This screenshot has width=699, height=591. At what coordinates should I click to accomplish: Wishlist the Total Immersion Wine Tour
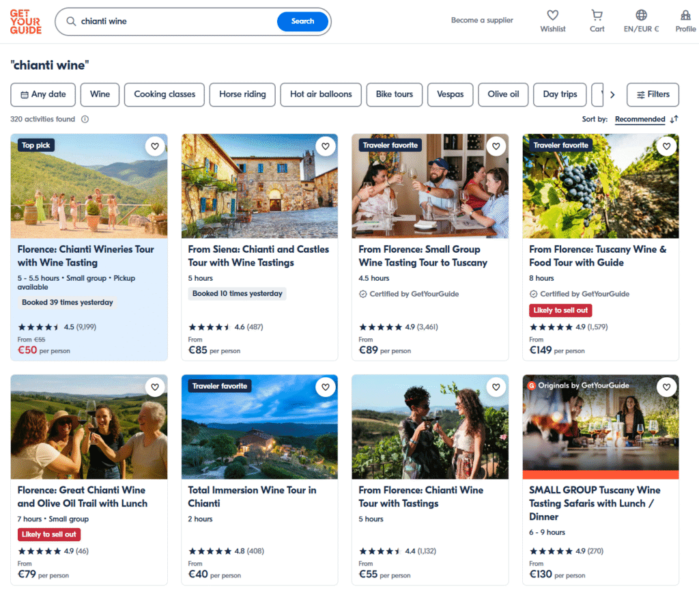click(326, 387)
